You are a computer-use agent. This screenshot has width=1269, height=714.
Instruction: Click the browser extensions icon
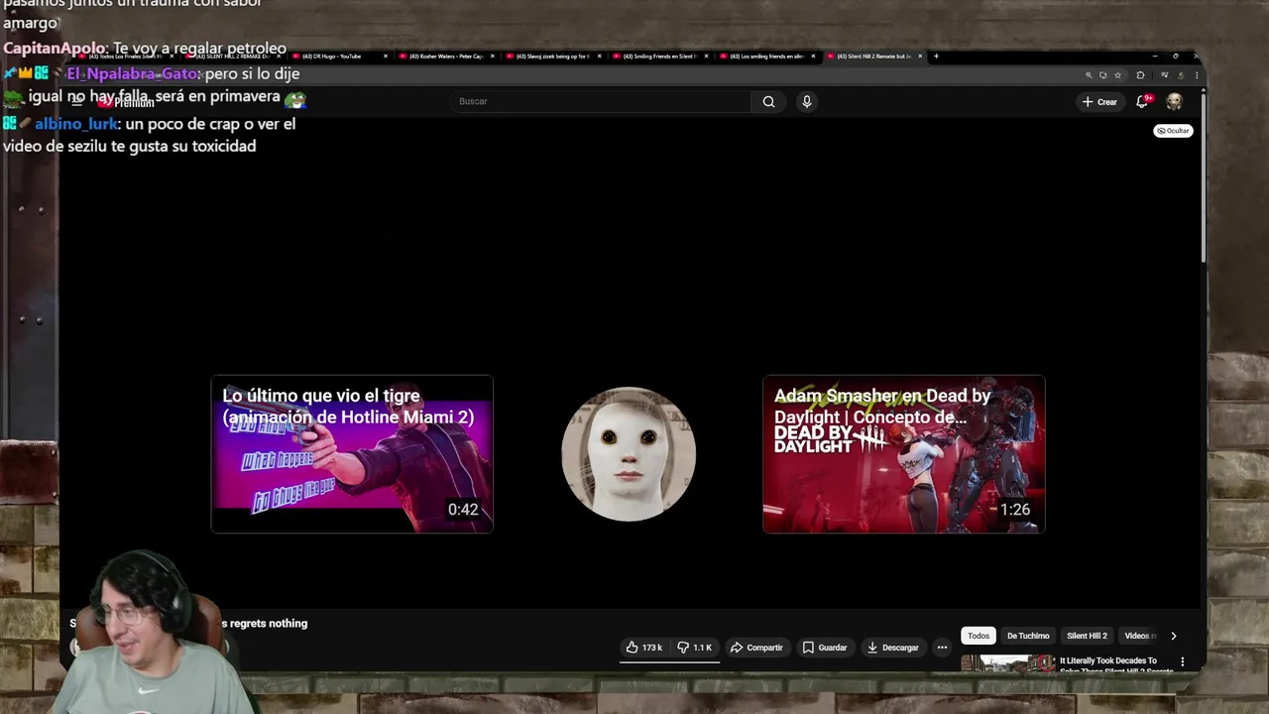pos(1140,74)
